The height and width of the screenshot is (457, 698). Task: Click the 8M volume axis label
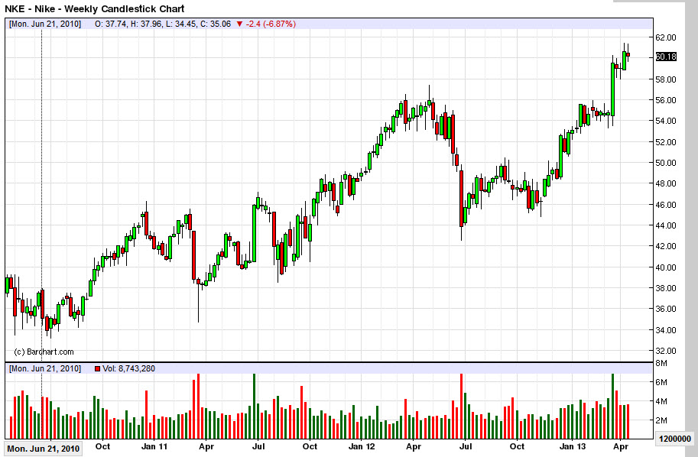pos(661,363)
